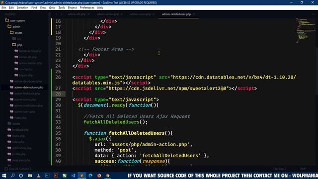Screen dimensions: 318x179
Task: Toggle the sidebar with the status bar icon
Action: 6,169
